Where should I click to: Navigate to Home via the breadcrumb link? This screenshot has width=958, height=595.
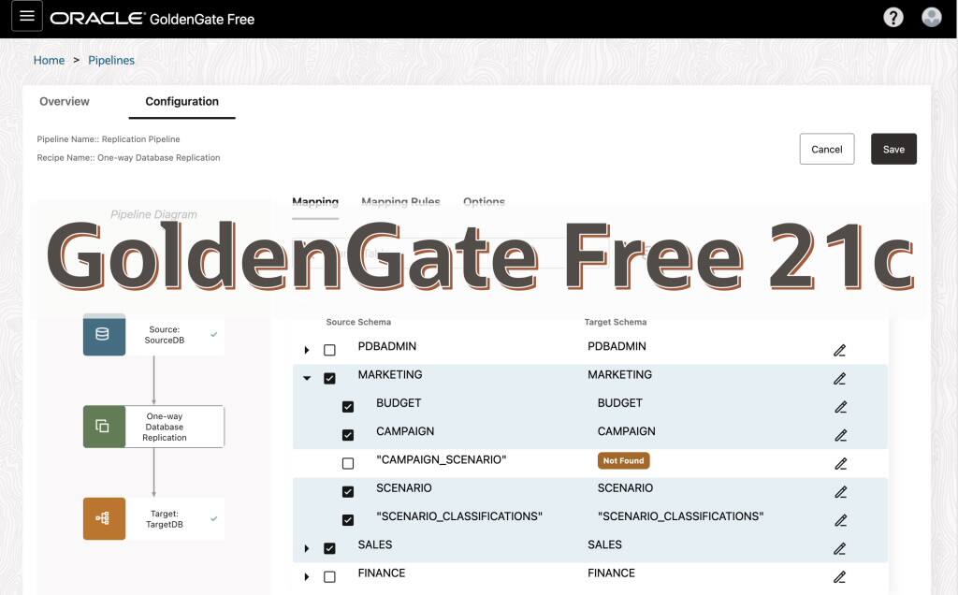[x=49, y=59]
